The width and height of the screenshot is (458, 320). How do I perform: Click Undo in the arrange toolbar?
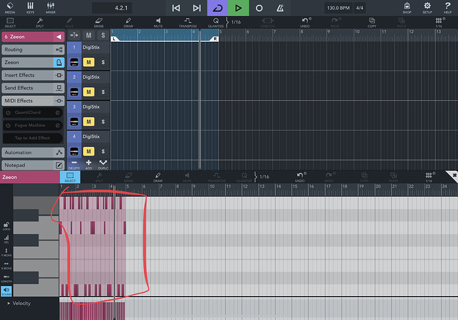[305, 23]
